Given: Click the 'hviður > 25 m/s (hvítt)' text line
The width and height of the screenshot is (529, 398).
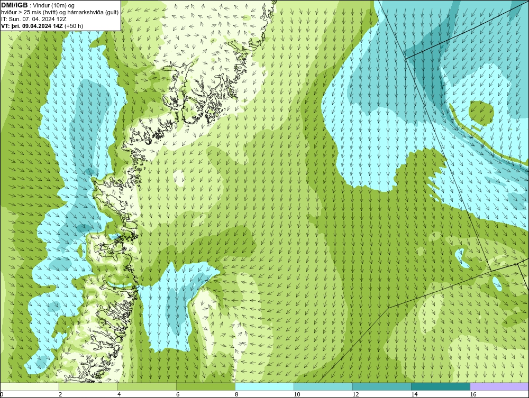Looking at the screenshot, I should pyautogui.click(x=60, y=12).
